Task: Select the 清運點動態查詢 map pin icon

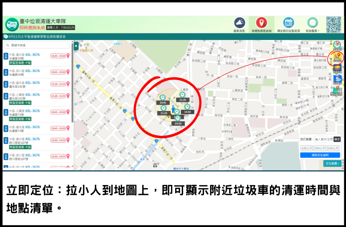Action: click(261, 23)
